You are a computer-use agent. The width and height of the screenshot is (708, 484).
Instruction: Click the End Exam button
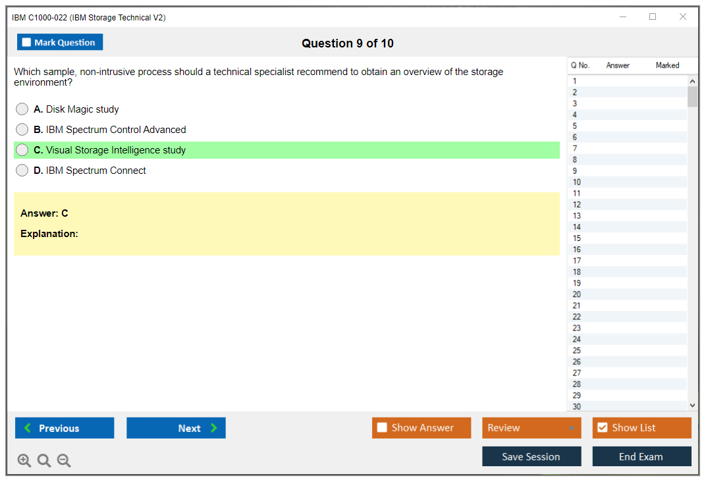click(x=641, y=456)
